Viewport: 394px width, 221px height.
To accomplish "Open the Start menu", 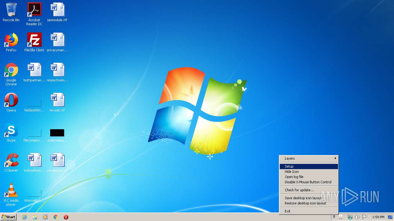I will [8, 217].
